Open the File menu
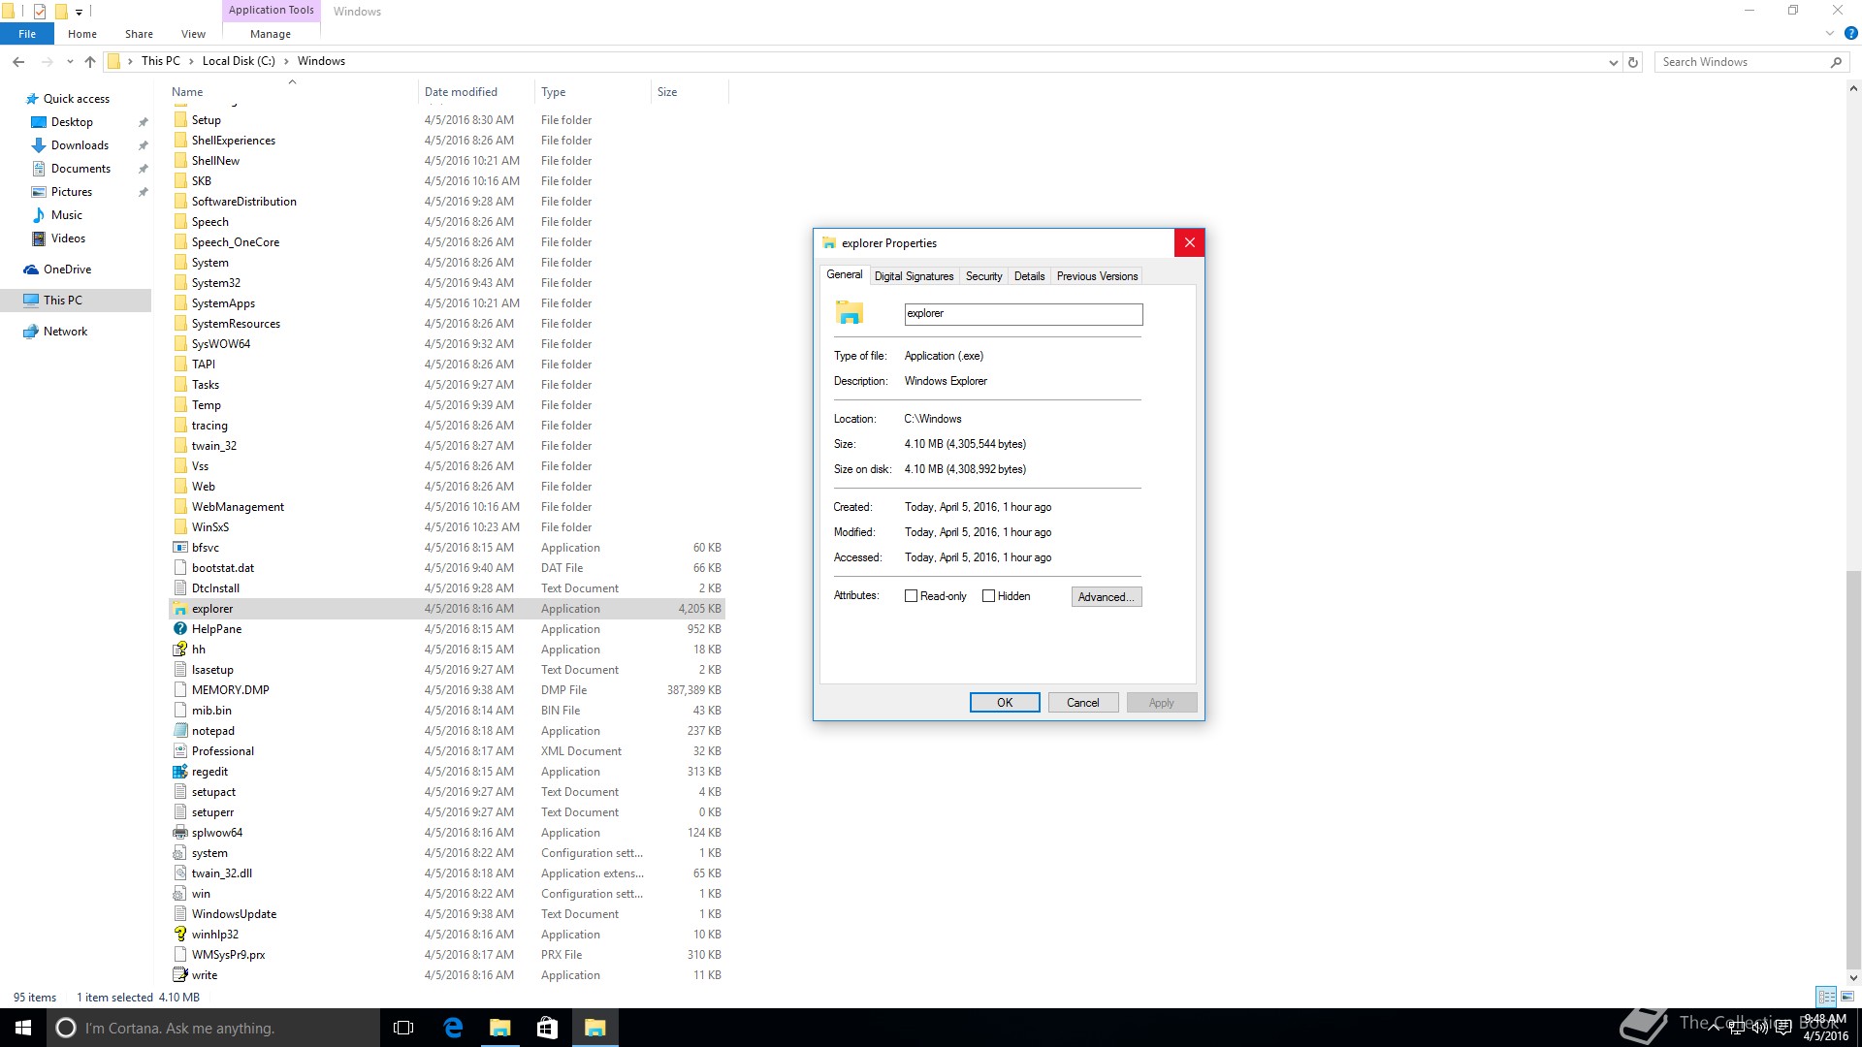 coord(27,34)
